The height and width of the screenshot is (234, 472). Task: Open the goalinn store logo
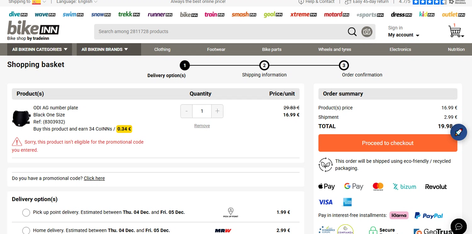pyautogui.click(x=273, y=14)
